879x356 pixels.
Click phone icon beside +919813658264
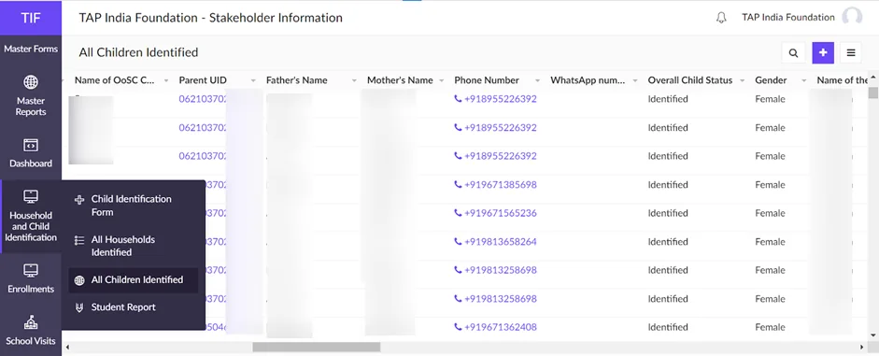click(458, 242)
